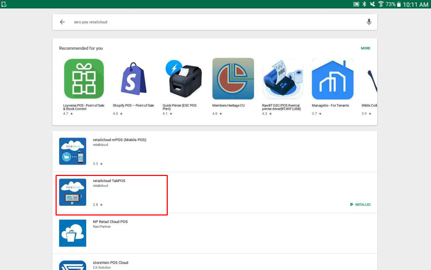Click 'Navi Partner' developer name
The height and width of the screenshot is (270, 431).
pyautogui.click(x=102, y=227)
